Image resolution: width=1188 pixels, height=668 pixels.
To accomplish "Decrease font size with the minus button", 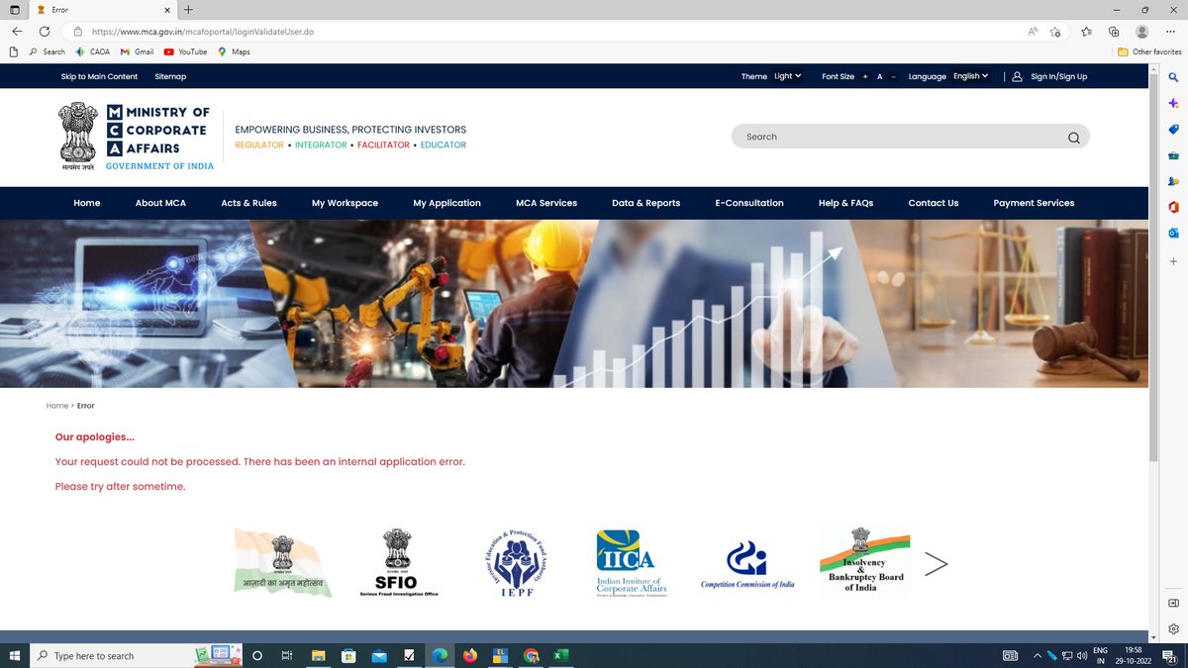I will 893,76.
